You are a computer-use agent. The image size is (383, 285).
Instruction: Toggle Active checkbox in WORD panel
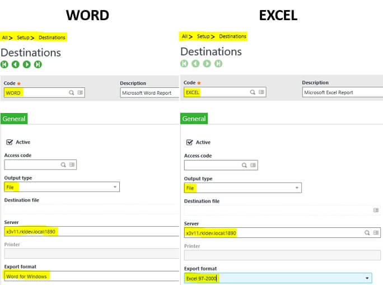coord(10,142)
